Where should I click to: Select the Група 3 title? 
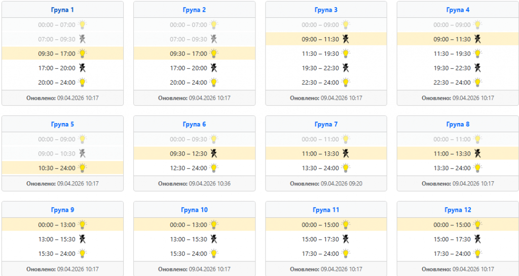pyautogui.click(x=326, y=10)
